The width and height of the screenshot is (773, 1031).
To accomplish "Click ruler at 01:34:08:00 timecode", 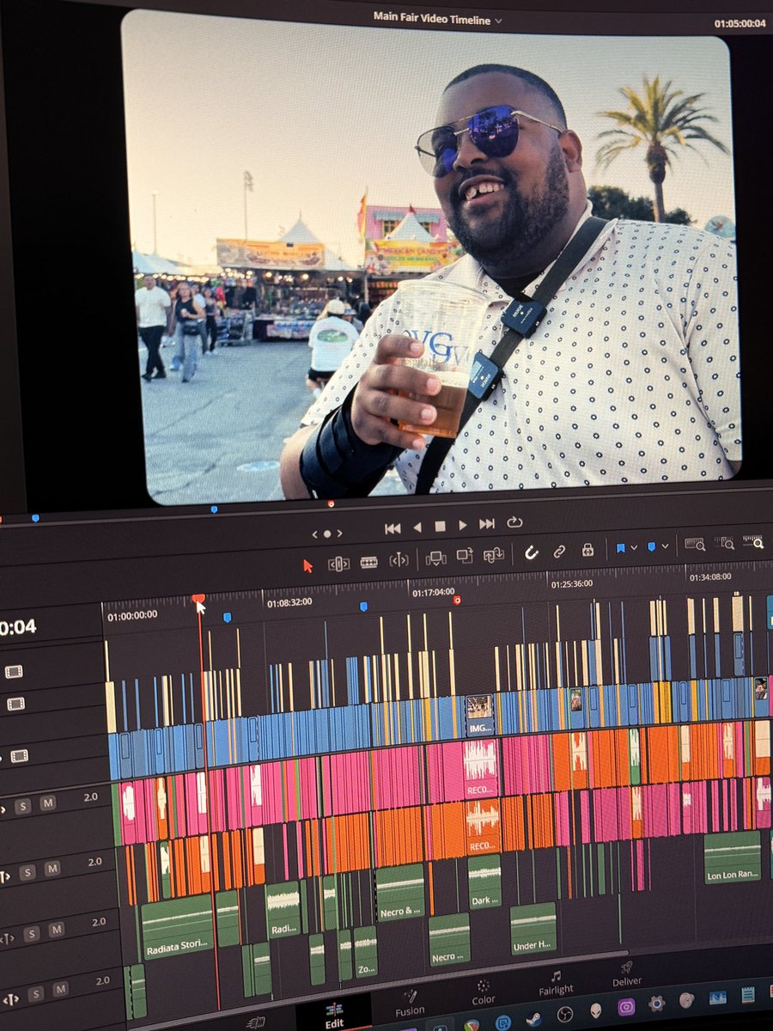I will (x=709, y=577).
